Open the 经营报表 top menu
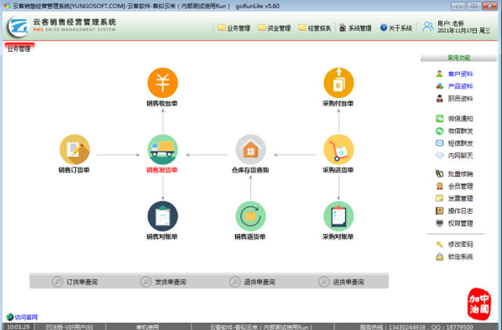This screenshot has width=502, height=330. coord(314,28)
